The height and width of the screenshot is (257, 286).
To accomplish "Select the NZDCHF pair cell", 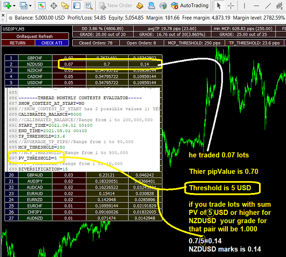I will click(35, 70).
